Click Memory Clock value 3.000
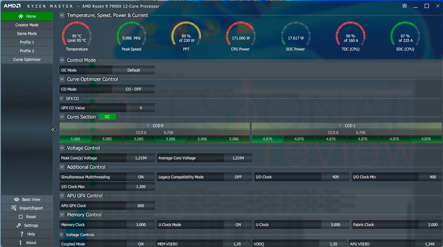 click(141, 225)
